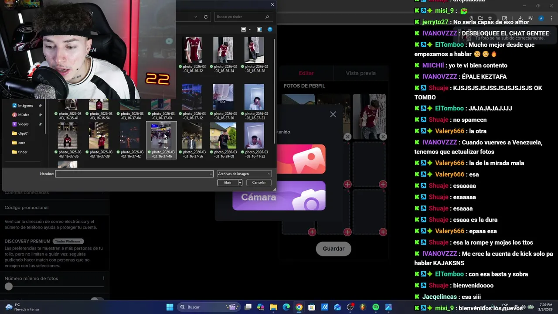The width and height of the screenshot is (558, 314).
Task: Click file name photo_2026-03-03_16-37-04
Action: [x=132, y=116]
